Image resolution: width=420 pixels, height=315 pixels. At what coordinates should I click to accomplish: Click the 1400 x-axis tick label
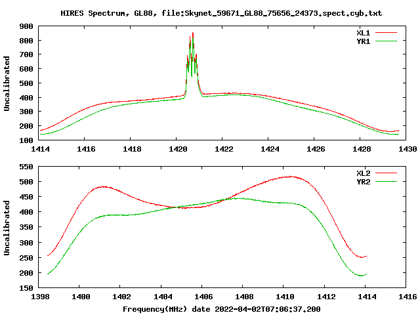coord(81,297)
